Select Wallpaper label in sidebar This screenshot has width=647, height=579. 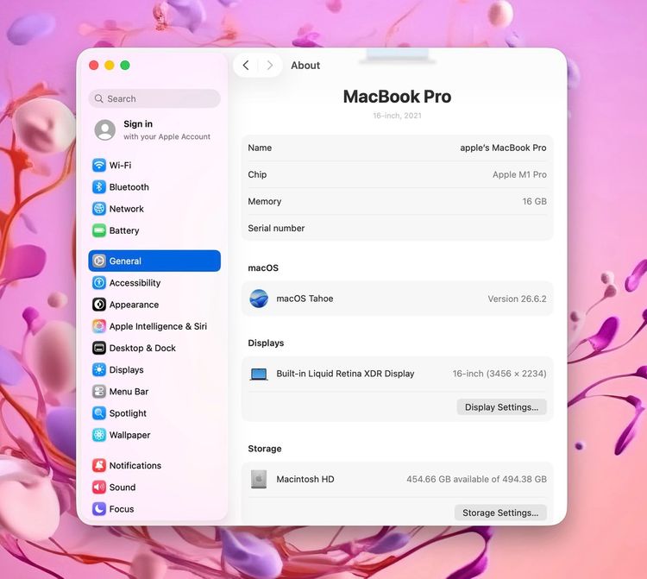pyautogui.click(x=129, y=435)
